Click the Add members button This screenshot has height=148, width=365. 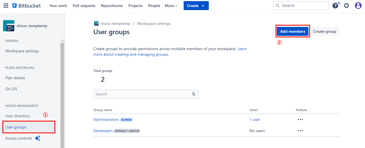click(x=293, y=31)
